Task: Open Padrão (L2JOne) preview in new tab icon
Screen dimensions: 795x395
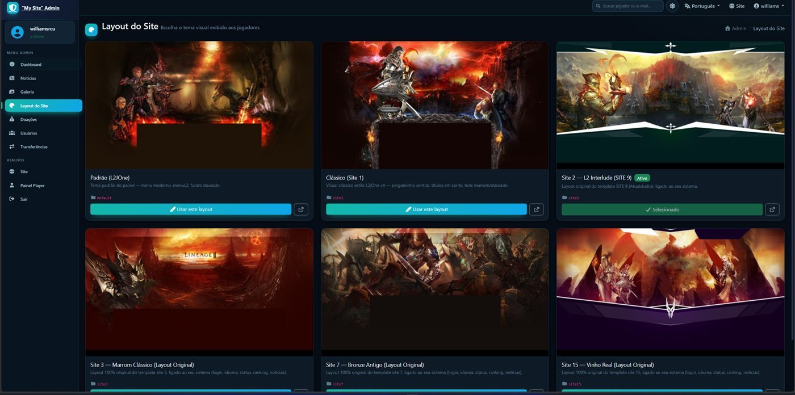Action: point(301,209)
